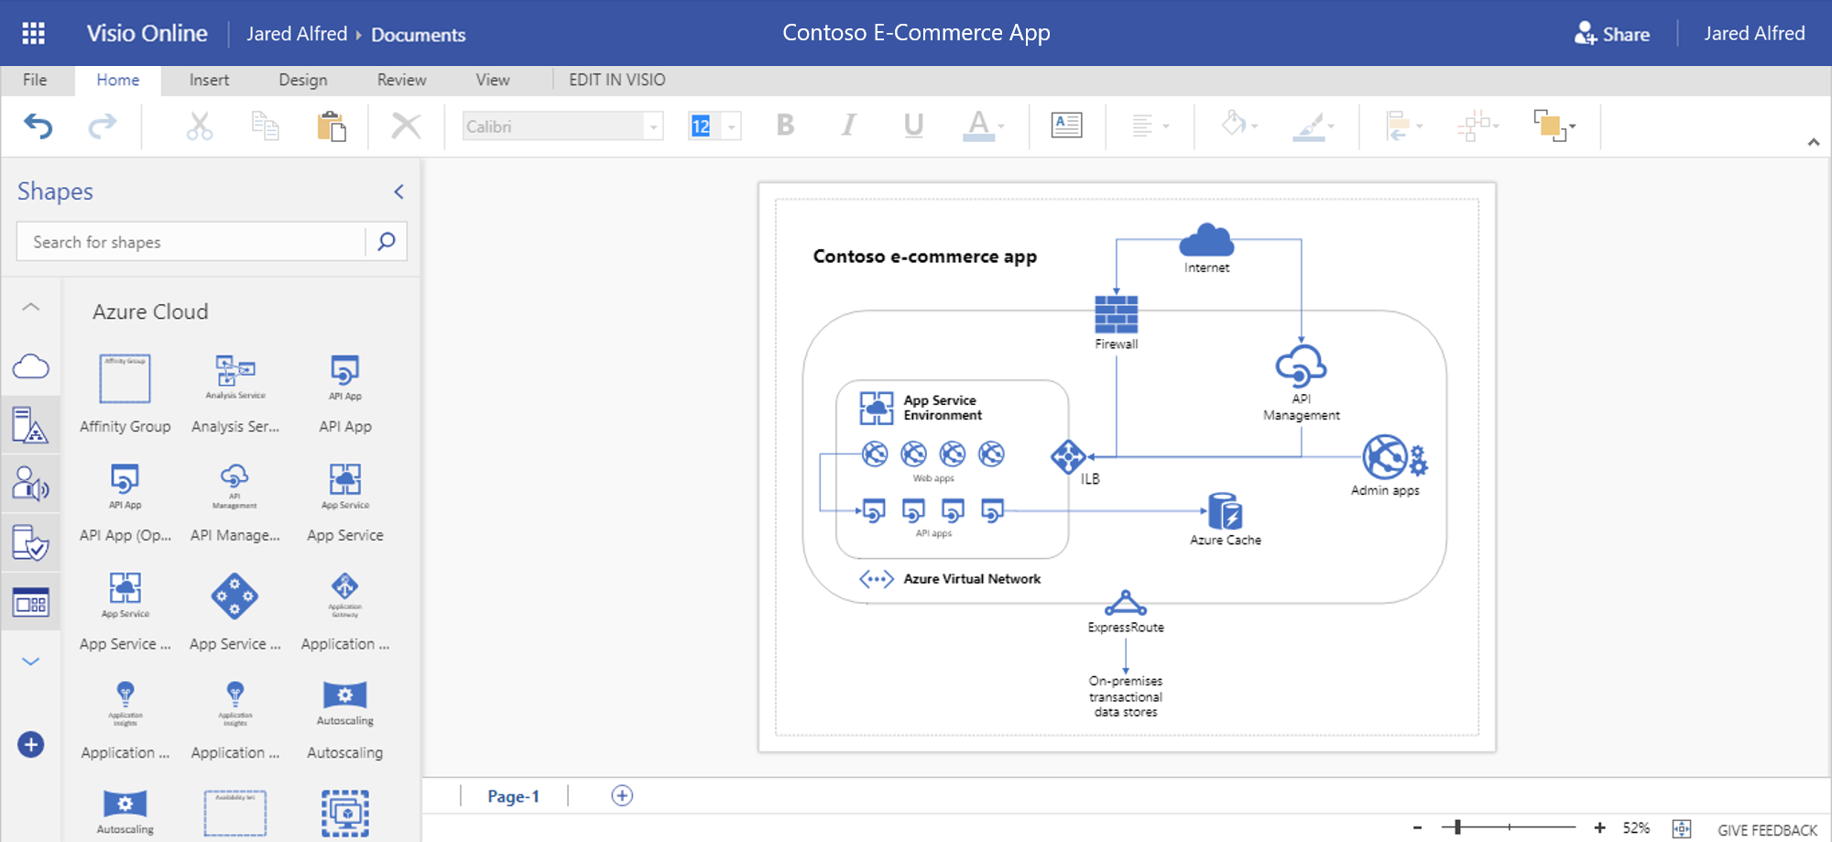Click the EDIT IN VISIO button
This screenshot has width=1832, height=842.
(616, 80)
